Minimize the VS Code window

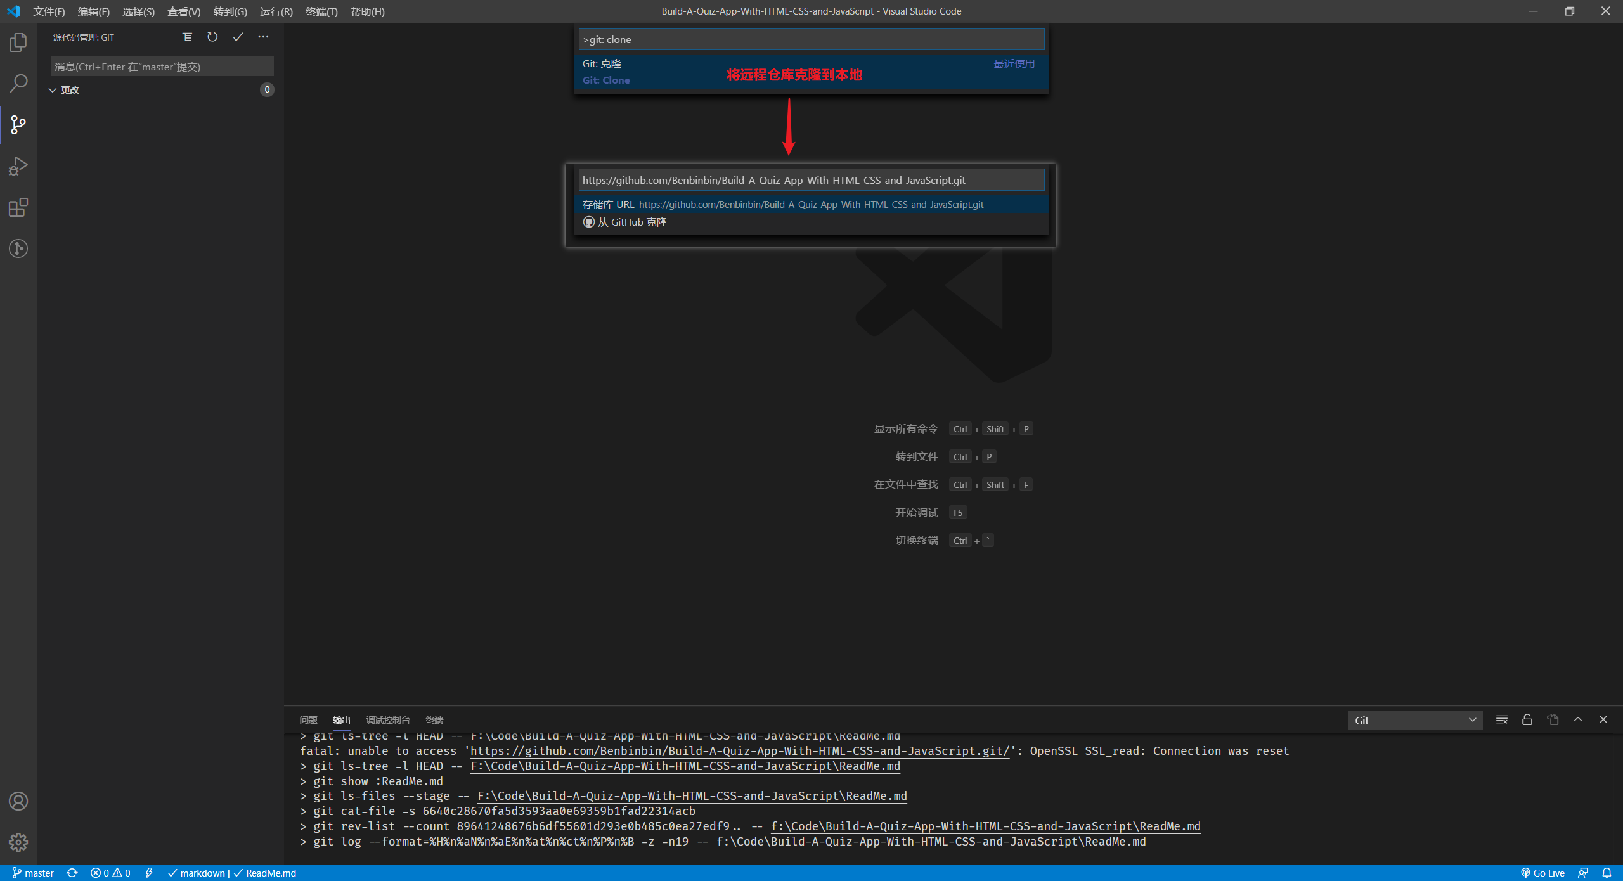pyautogui.click(x=1532, y=11)
